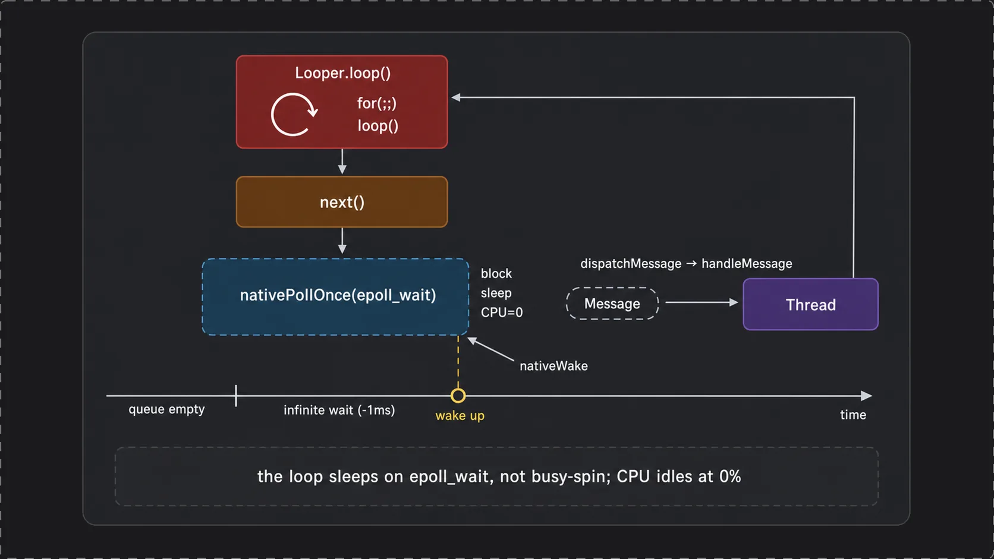The image size is (994, 559).
Task: Click the dashed Message pill
Action: coord(612,304)
